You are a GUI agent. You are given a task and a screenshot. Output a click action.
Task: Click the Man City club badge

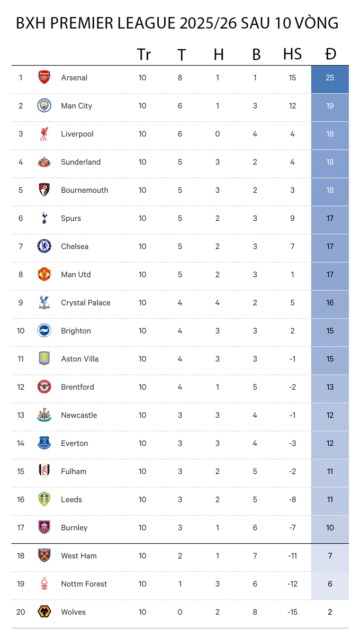(x=44, y=105)
